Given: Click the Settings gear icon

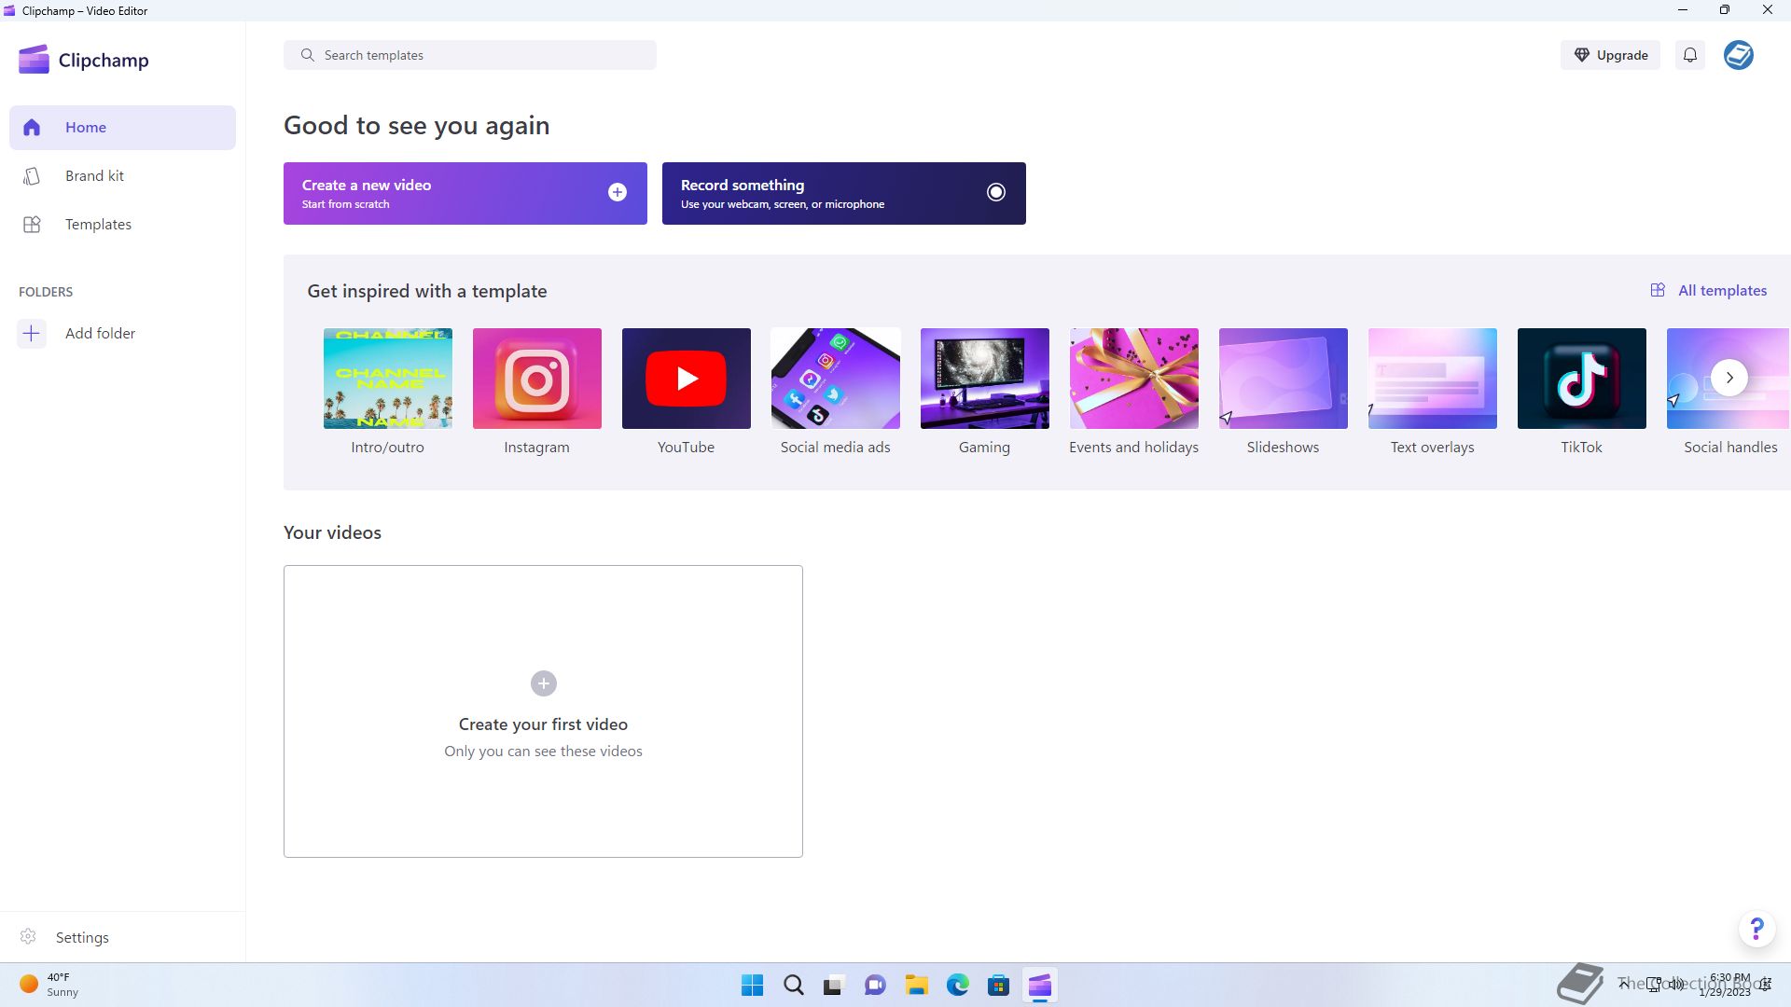Looking at the screenshot, I should (x=29, y=937).
